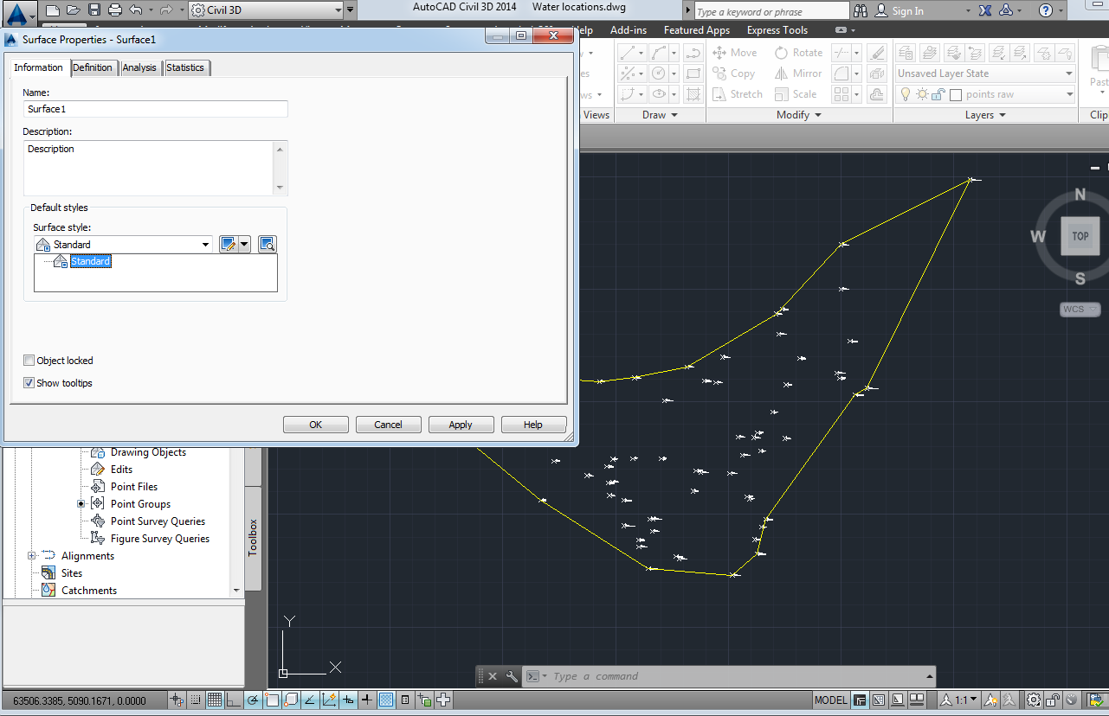Click the Help question mark icon

point(1046,10)
